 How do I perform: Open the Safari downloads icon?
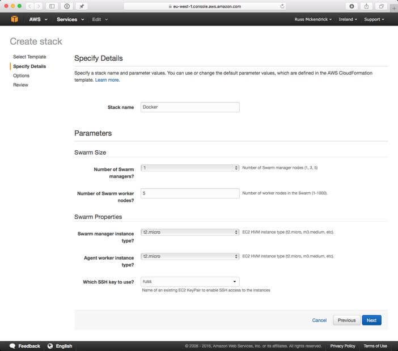352,6
